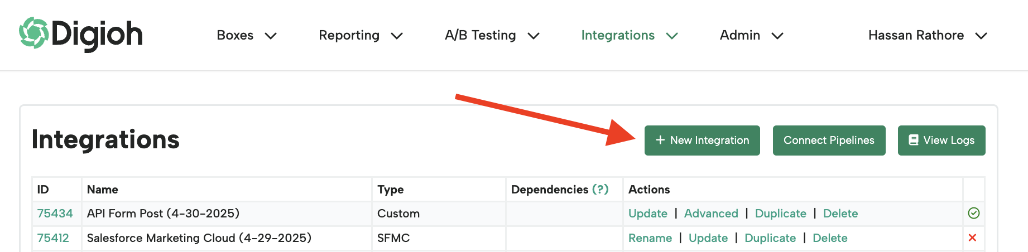Open the Connect Pipelines page

829,140
